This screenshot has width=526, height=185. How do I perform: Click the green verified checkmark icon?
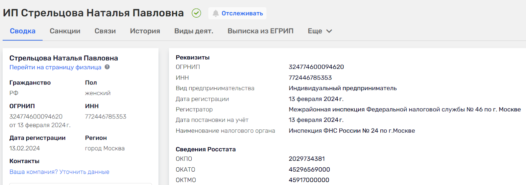pyautogui.click(x=196, y=13)
